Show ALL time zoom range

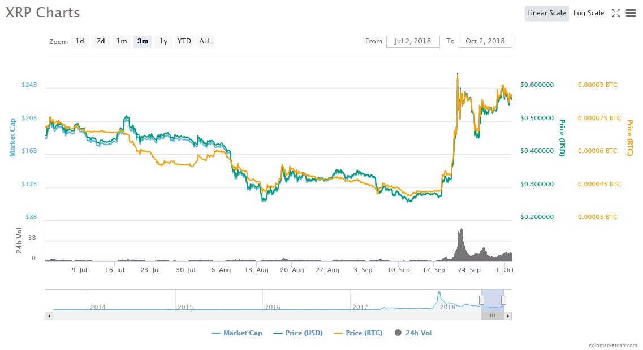coord(205,41)
